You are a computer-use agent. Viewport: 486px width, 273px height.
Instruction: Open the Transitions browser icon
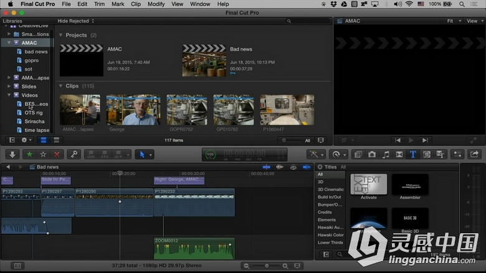399,154
